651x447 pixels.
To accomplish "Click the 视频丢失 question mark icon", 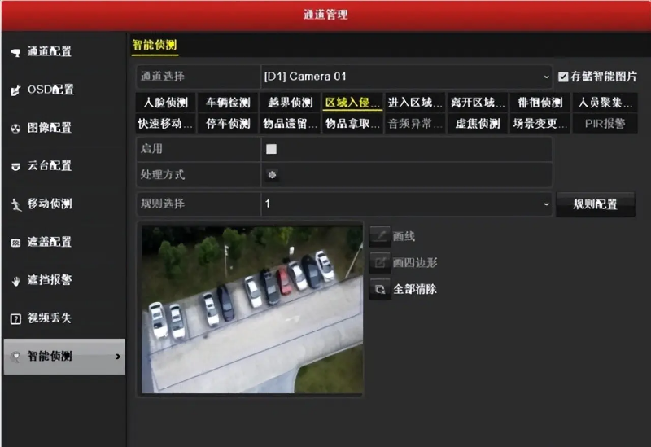I will (15, 318).
